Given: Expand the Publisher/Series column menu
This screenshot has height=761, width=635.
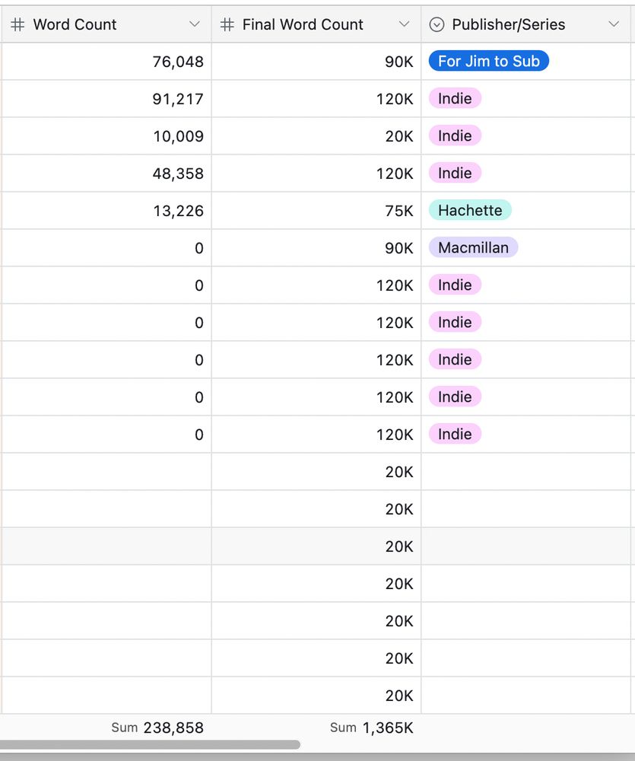Looking at the screenshot, I should [614, 24].
